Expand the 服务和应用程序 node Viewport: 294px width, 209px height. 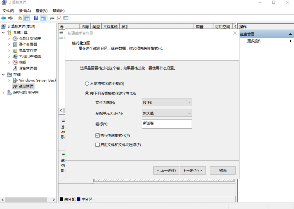(3, 93)
